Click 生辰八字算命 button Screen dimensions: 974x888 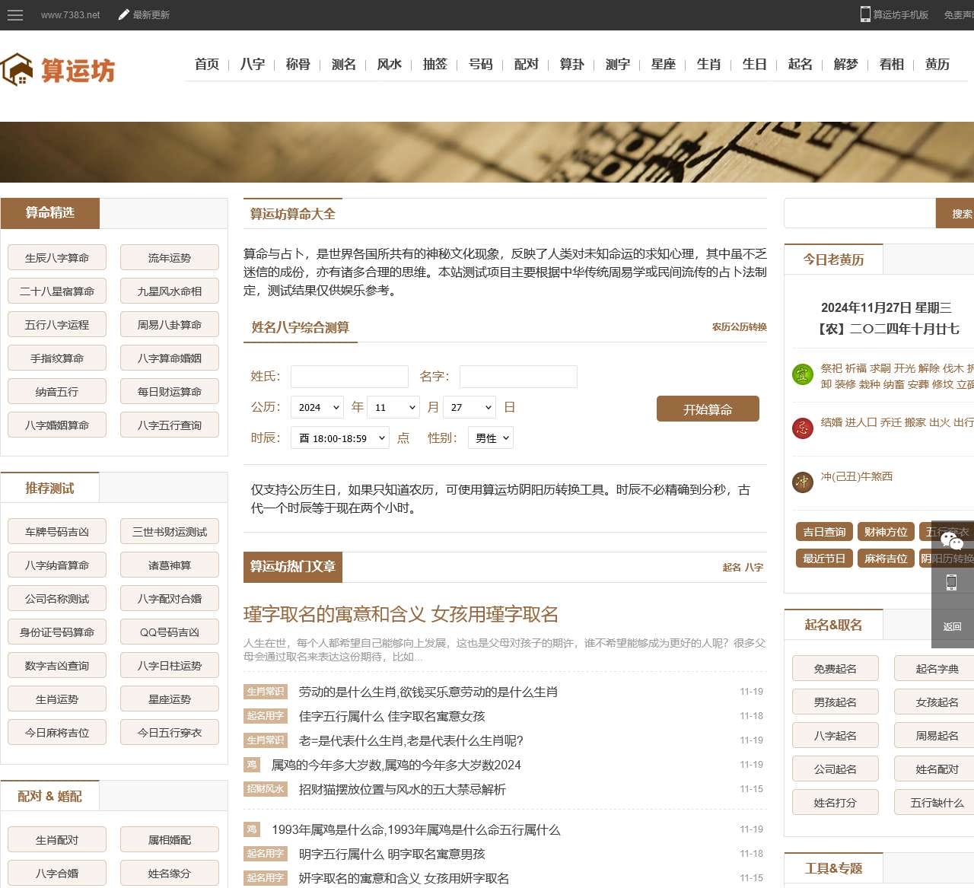(57, 257)
